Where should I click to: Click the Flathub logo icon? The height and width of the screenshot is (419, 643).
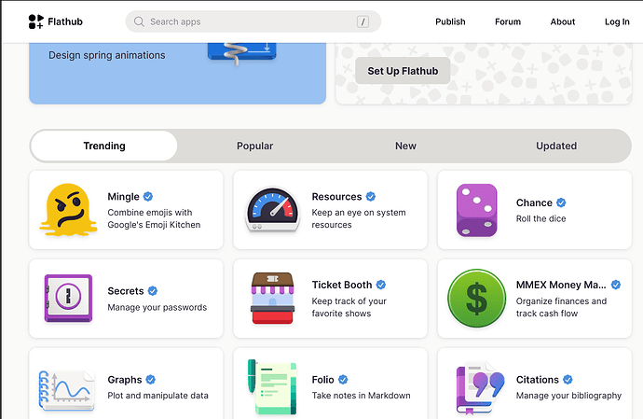point(35,21)
